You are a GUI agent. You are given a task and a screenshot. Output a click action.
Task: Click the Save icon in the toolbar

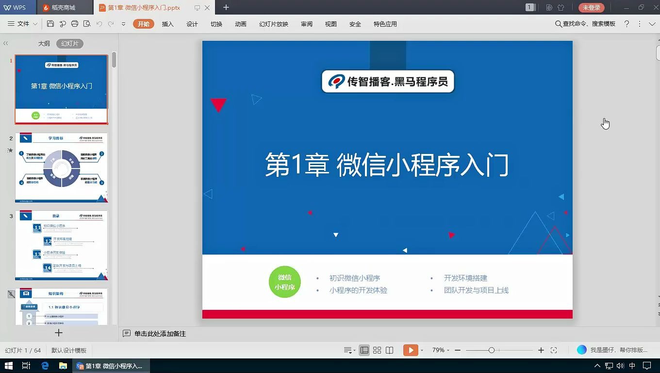coord(50,23)
